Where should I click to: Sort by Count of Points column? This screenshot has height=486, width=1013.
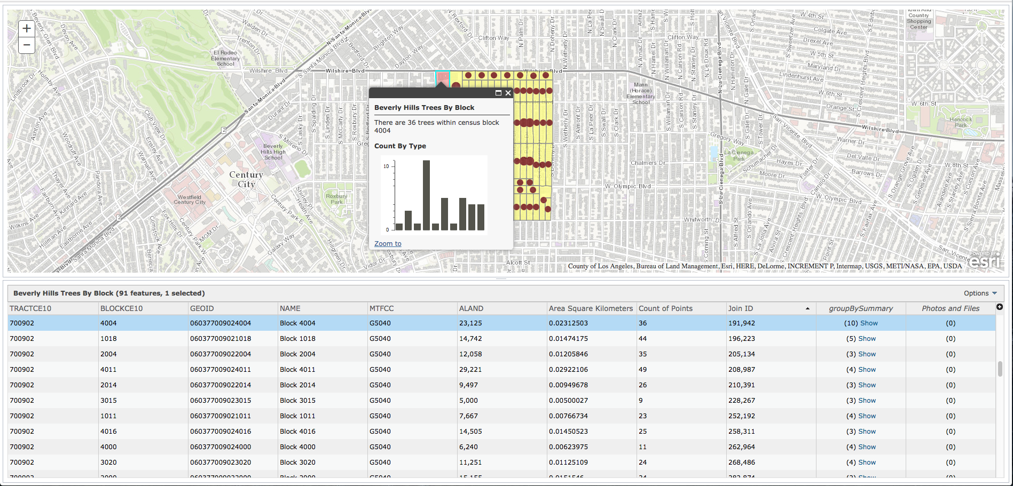[x=665, y=308]
